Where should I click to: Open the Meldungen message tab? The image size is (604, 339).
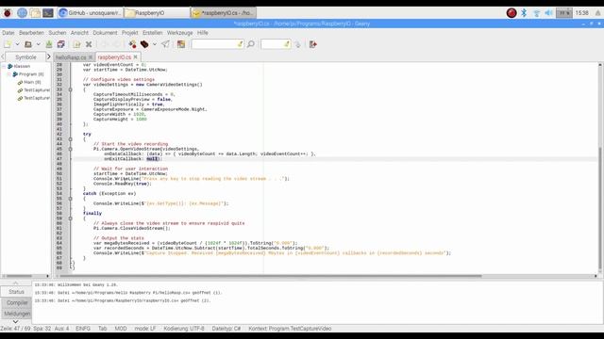(x=17, y=314)
